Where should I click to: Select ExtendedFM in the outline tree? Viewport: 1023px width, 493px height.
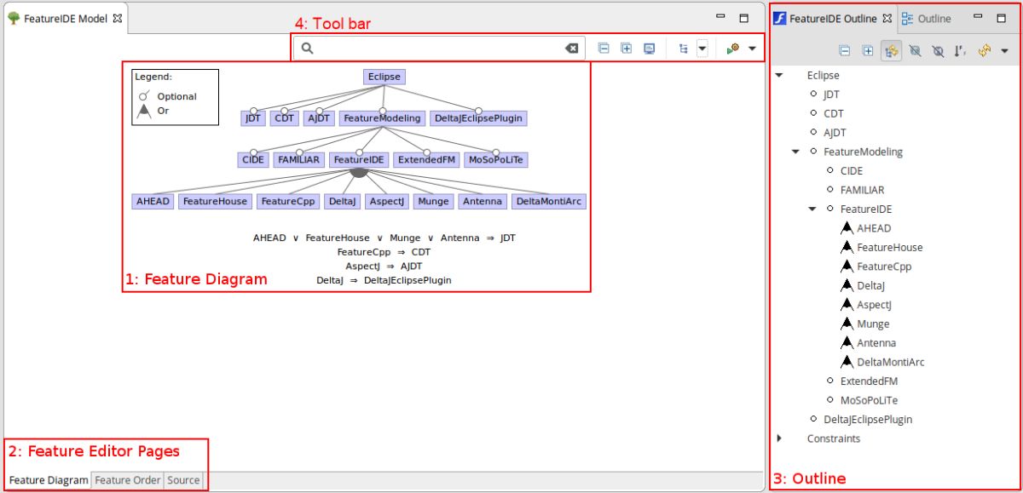[x=869, y=381]
